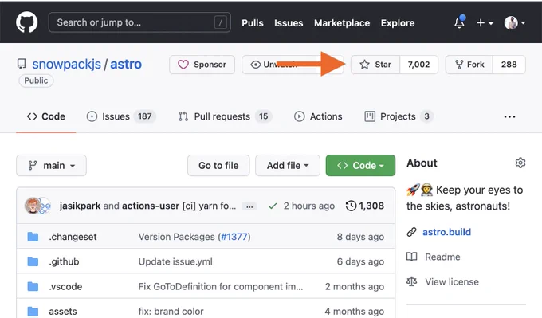Open the Projects tab
This screenshot has width=542, height=318.
(399, 116)
